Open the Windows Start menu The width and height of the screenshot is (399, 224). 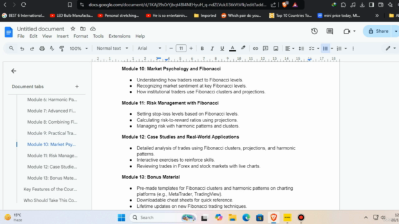tap(122, 218)
